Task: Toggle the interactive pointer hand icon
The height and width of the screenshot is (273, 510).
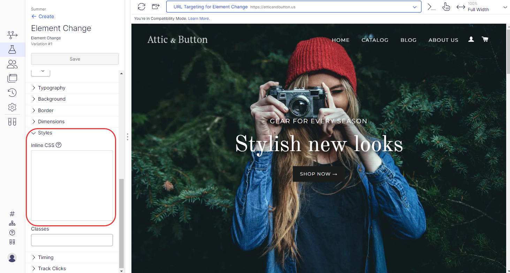Action: pos(446,7)
